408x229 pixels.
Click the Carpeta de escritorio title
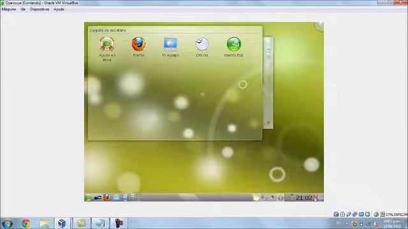(x=108, y=31)
